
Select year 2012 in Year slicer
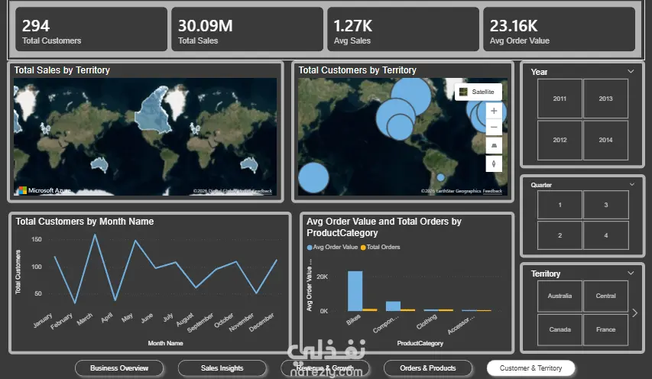[560, 140]
